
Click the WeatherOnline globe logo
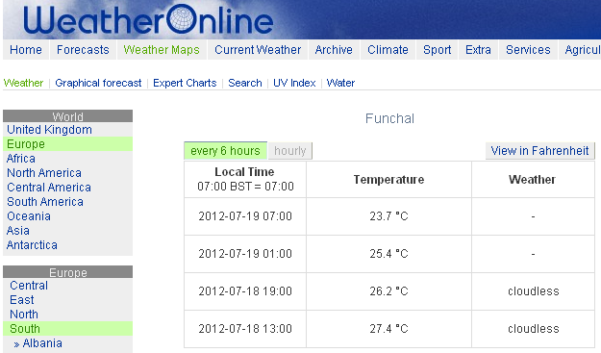(148, 20)
